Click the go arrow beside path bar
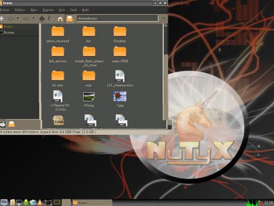The height and width of the screenshot is (206, 274). (x=163, y=18)
